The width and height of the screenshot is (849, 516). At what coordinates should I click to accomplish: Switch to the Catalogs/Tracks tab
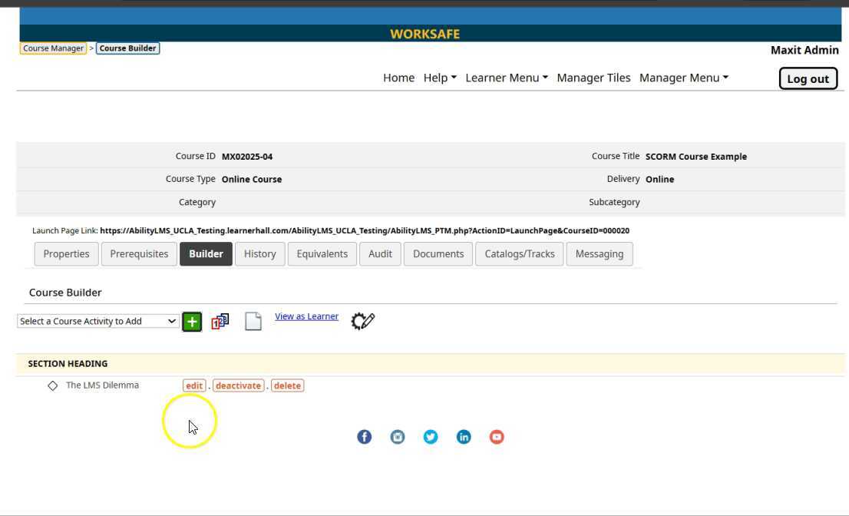(x=520, y=254)
